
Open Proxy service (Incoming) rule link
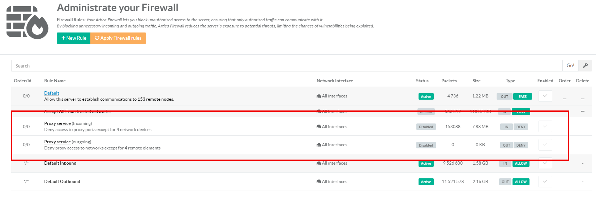click(57, 123)
